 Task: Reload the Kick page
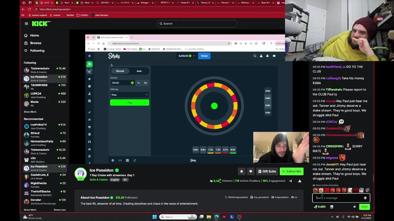[29, 9]
